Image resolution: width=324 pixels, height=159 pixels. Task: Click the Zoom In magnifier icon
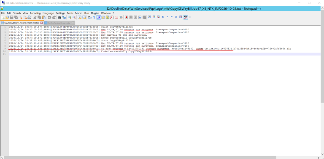(70, 17)
